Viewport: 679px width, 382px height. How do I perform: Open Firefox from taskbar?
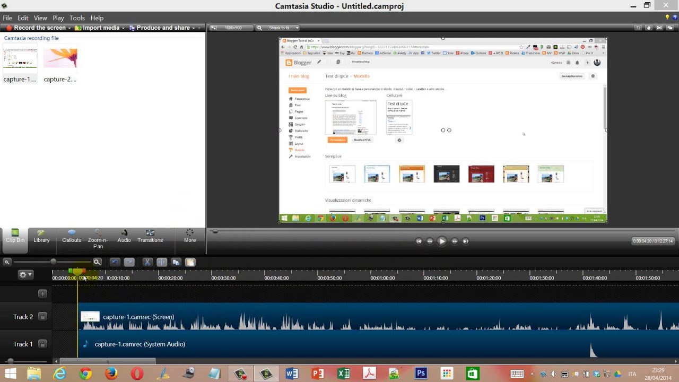[111, 374]
